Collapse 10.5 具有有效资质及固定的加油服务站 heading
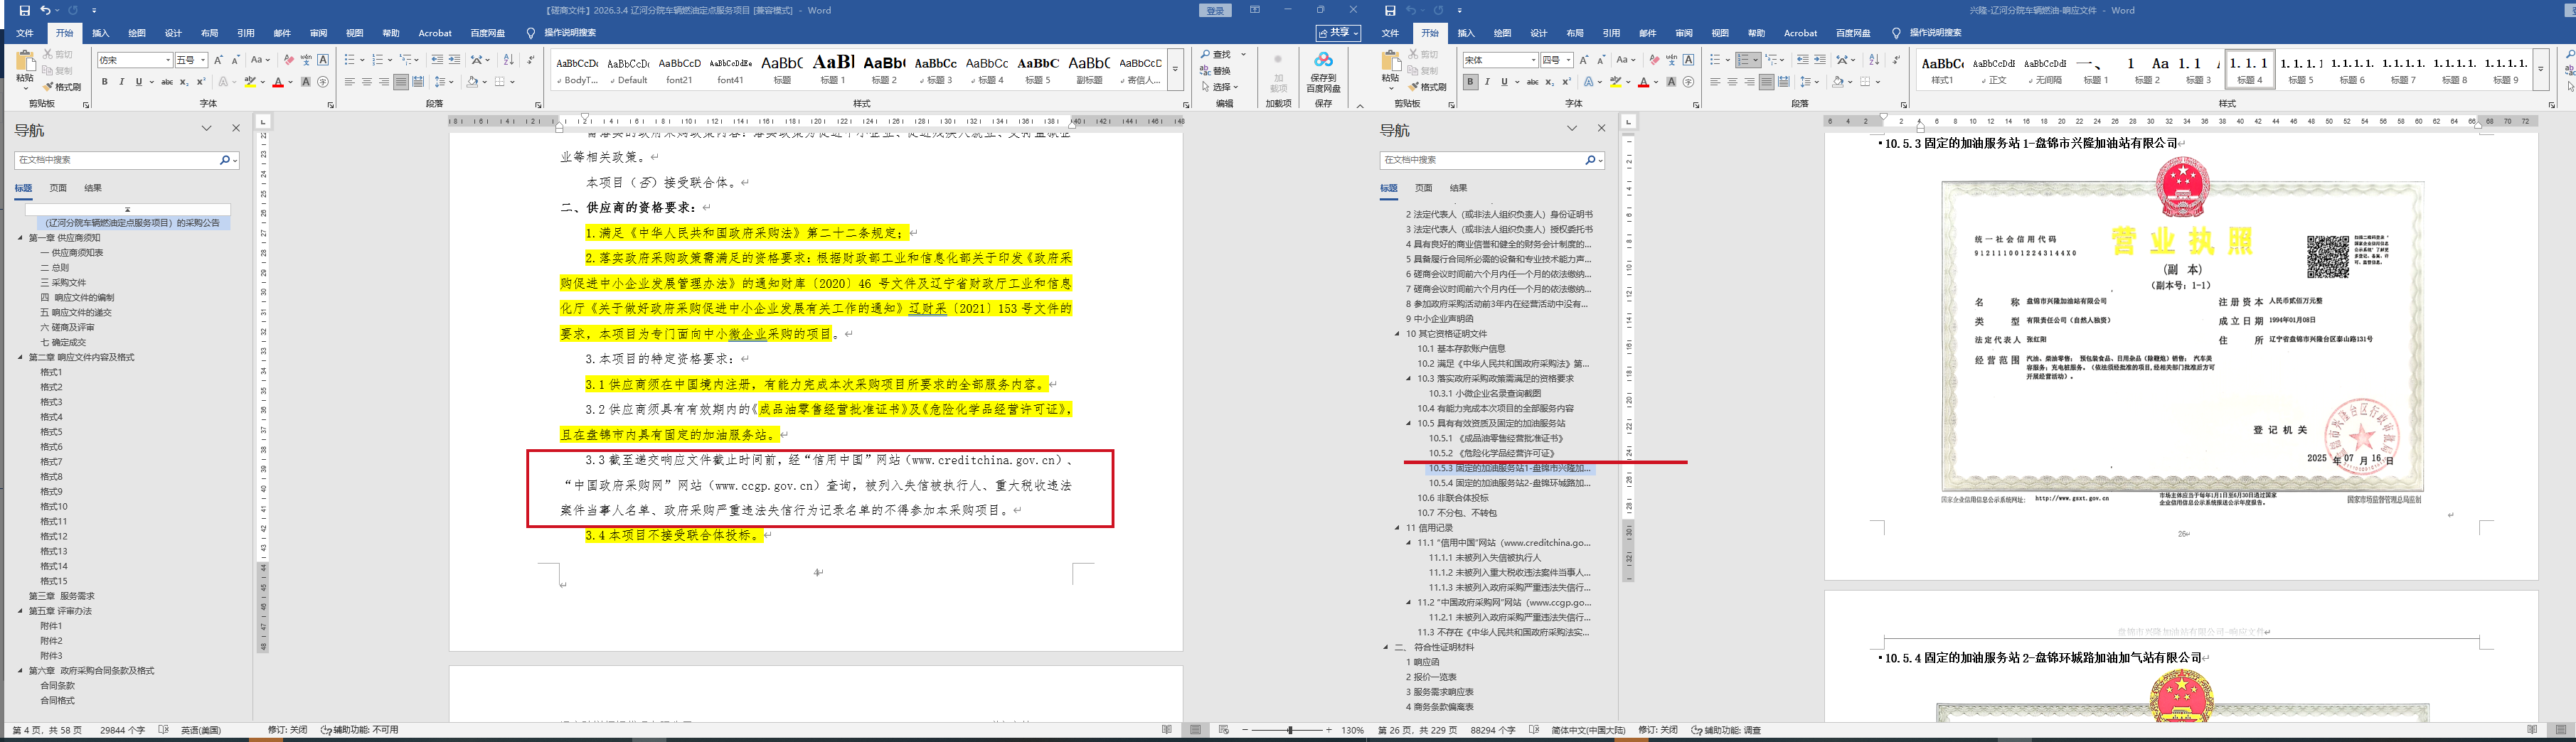Image resolution: width=2576 pixels, height=742 pixels. [1409, 424]
